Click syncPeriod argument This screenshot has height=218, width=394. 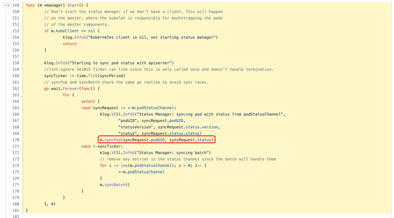pyautogui.click(x=111, y=76)
